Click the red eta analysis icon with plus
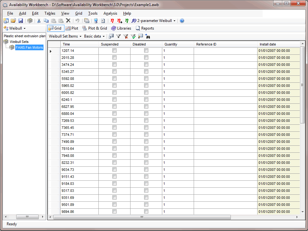Image resolution: width=308 pixels, height=231 pixels. (x=119, y=21)
